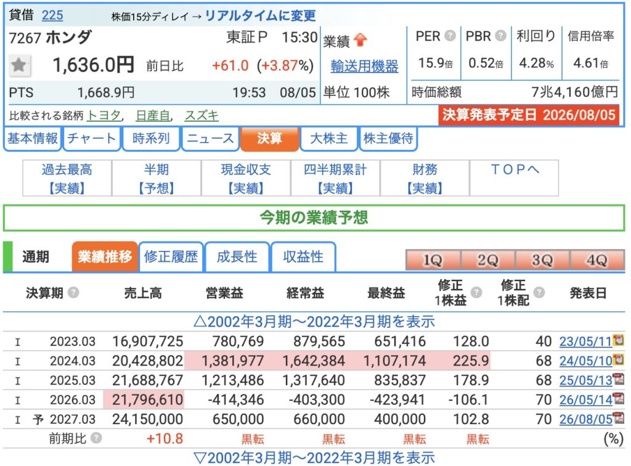This screenshot has height=466, width=631.
Task: Click the help icon beside 修正1株益
Action: click(x=476, y=293)
